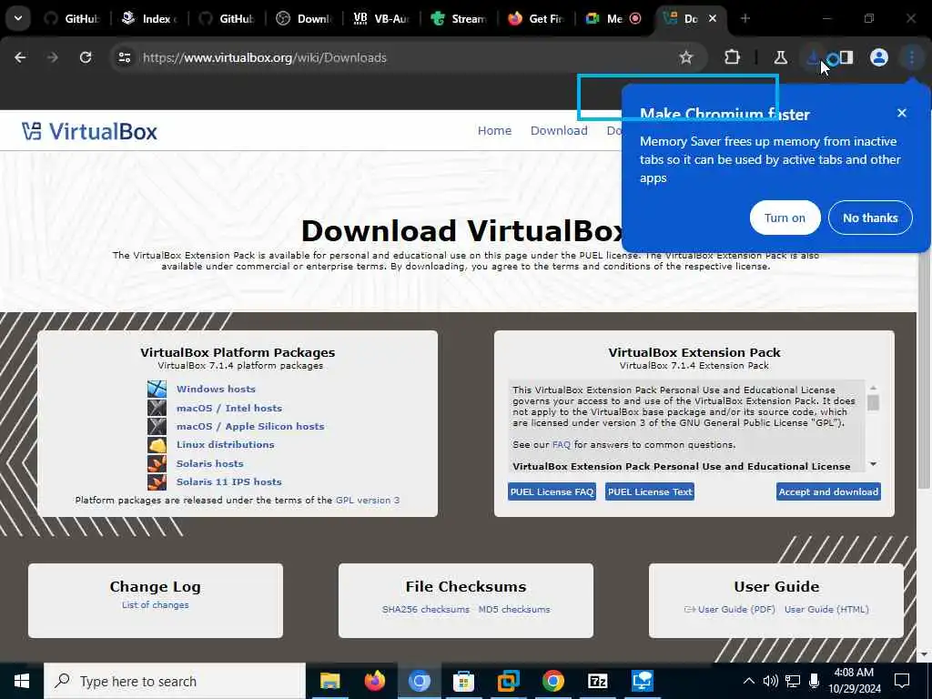Open site information icon in address bar
The image size is (932, 699).
pyautogui.click(x=124, y=57)
